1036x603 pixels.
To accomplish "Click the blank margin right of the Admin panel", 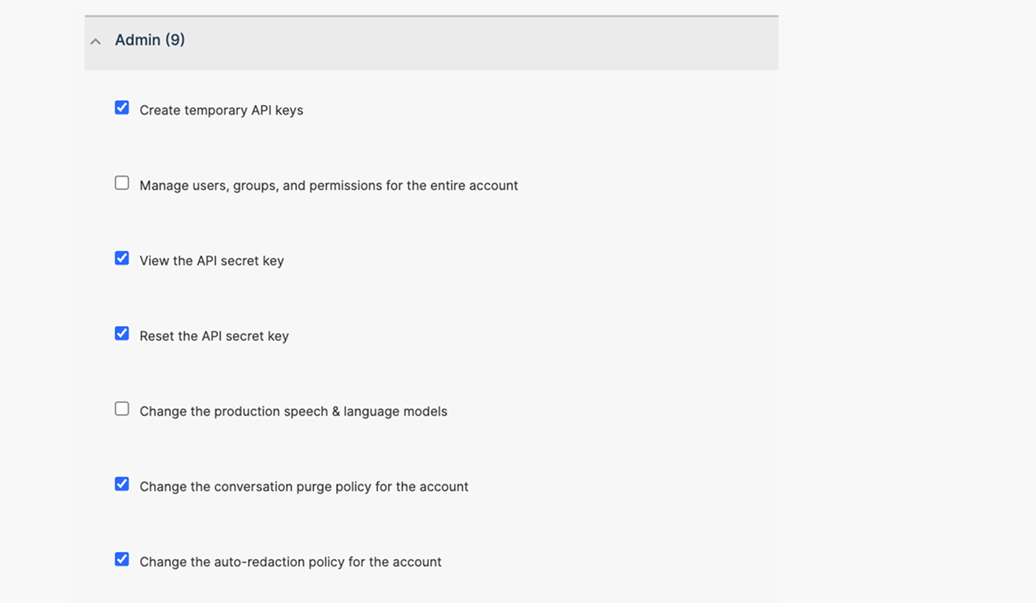I will point(906,288).
